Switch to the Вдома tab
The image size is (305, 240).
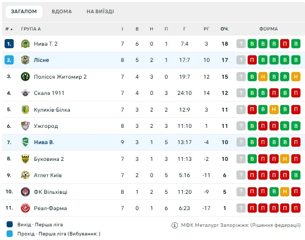pyautogui.click(x=61, y=11)
